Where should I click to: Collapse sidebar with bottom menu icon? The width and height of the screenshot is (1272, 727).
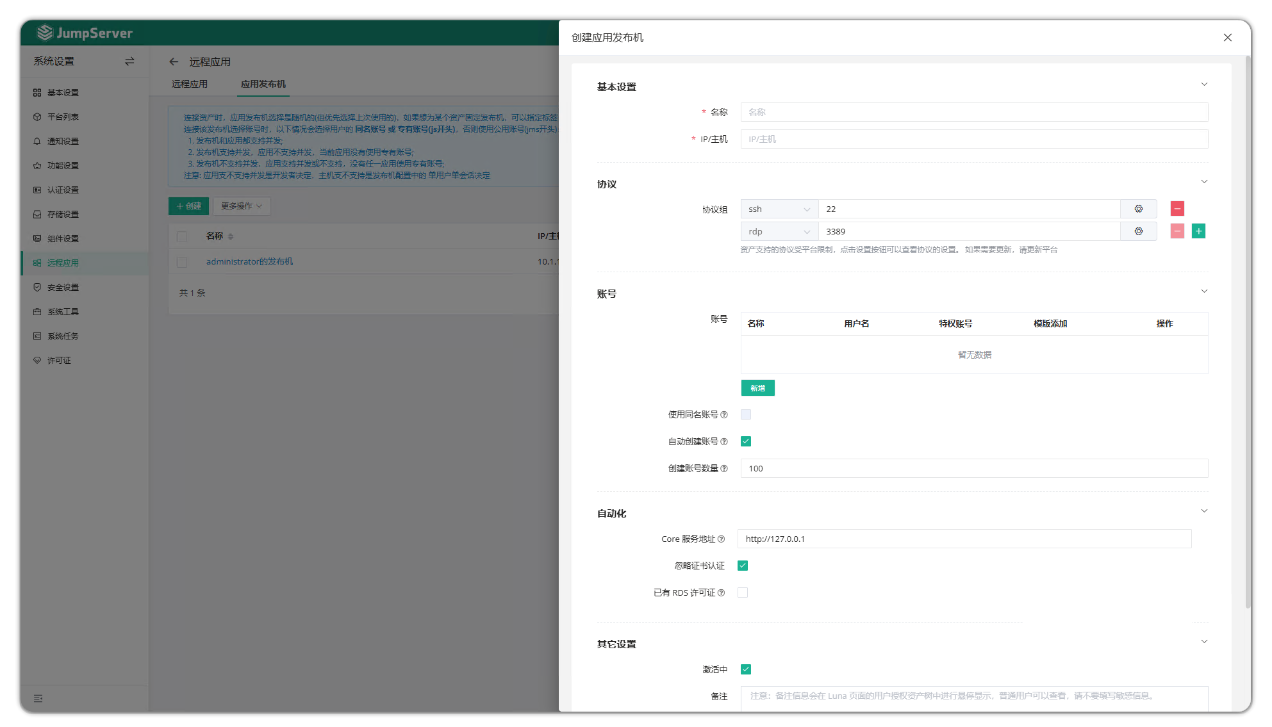[x=38, y=698]
